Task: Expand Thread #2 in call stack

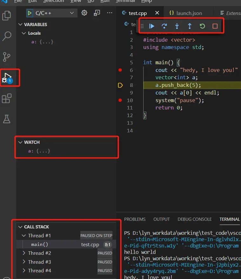Action: point(24,253)
